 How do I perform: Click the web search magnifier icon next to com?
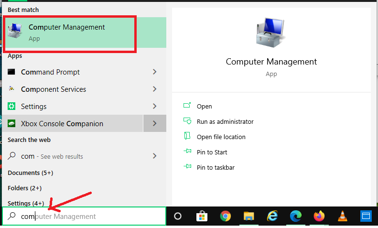tap(11, 156)
